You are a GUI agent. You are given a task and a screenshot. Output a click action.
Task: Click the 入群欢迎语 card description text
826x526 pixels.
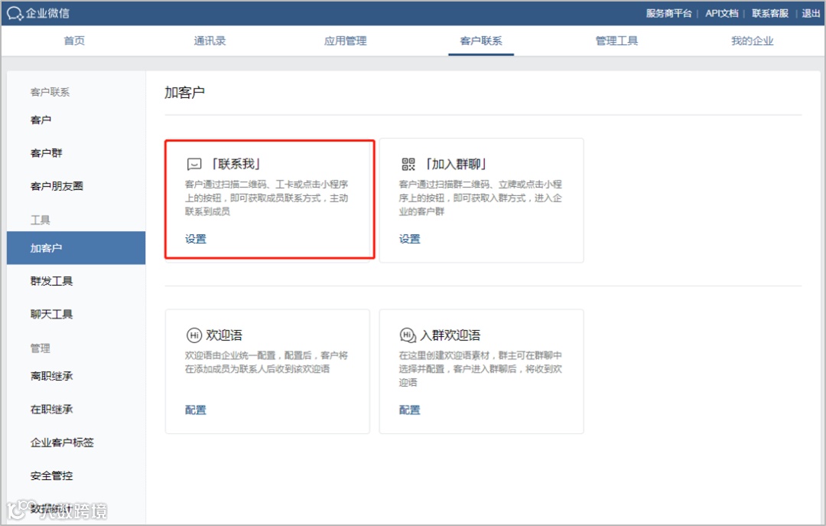tap(480, 369)
